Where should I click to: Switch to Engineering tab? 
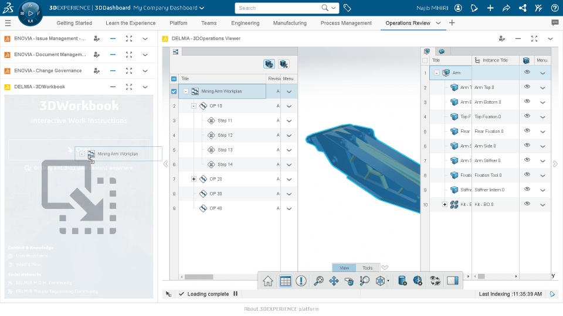245,23
